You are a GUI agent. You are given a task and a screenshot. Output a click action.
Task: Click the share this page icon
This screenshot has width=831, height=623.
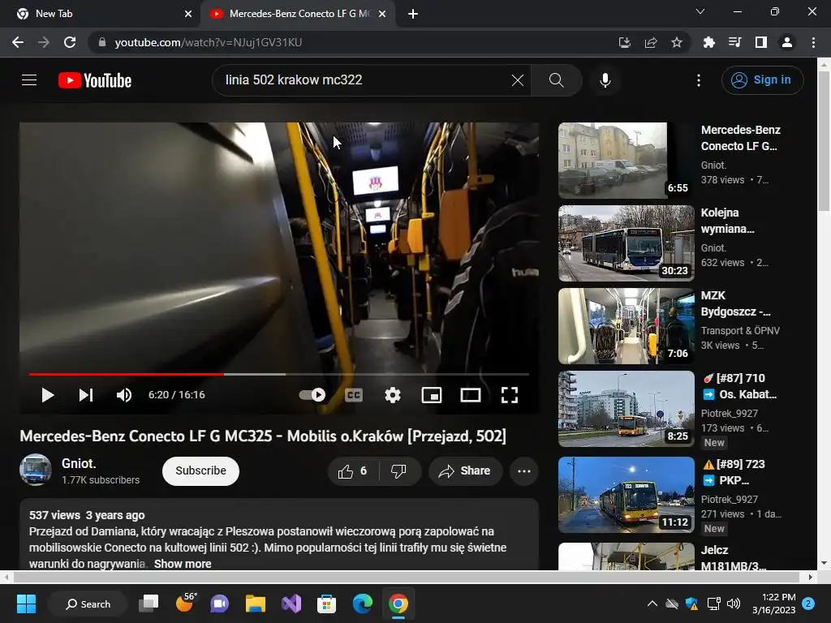[651, 42]
